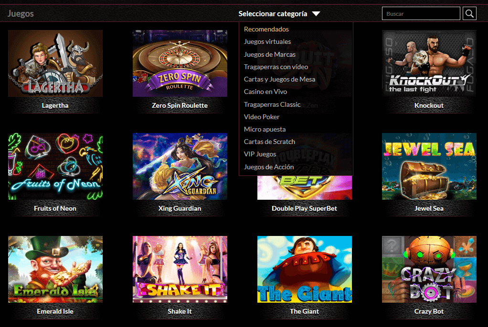Click the magnifying glass search icon
This screenshot has height=327, width=488.
[x=469, y=13]
